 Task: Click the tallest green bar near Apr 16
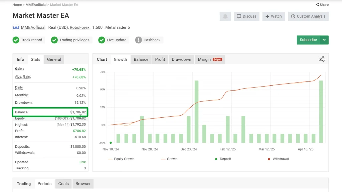(x=321, y=111)
